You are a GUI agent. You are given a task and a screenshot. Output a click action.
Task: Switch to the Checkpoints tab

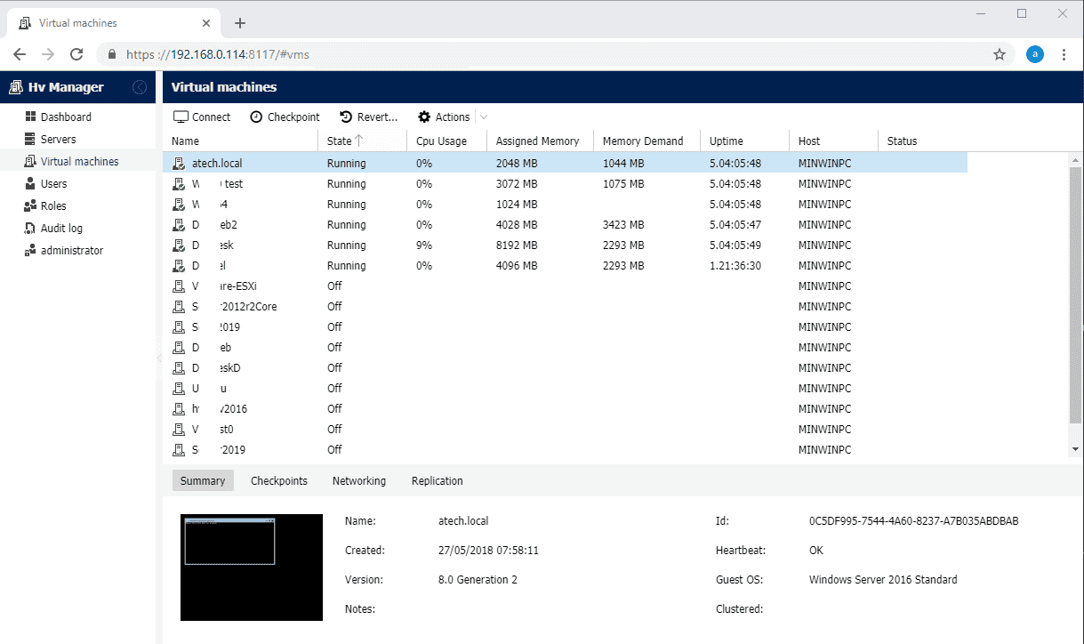279,480
